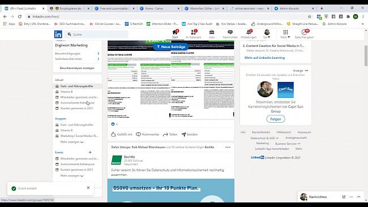
Task: Switch to online-seminare tab
Action: (250, 8)
